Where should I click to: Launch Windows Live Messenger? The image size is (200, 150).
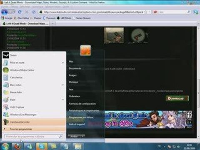click(34, 115)
